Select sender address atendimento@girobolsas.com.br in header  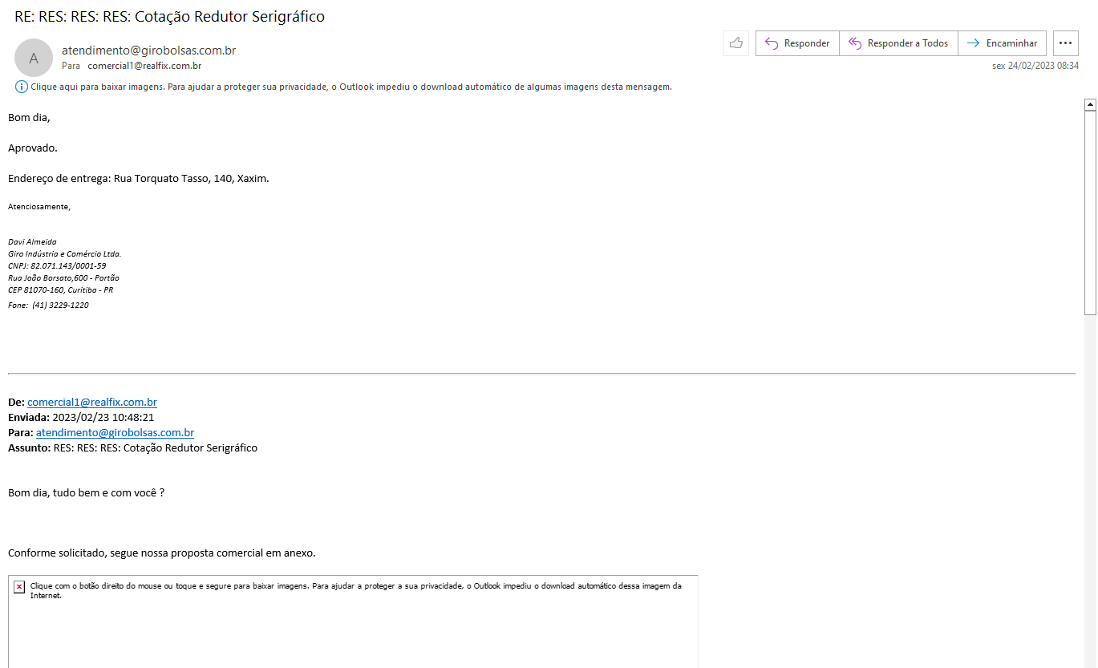point(148,51)
